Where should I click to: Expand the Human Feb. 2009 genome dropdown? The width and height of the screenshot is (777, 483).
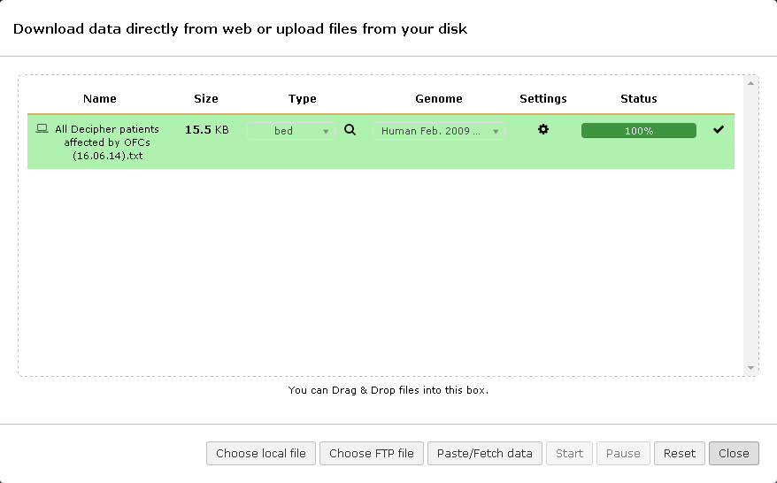439,131
